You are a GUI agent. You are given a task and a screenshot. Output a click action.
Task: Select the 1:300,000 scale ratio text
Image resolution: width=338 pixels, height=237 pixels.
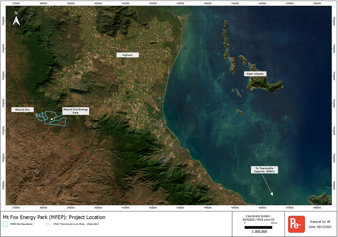point(258,232)
